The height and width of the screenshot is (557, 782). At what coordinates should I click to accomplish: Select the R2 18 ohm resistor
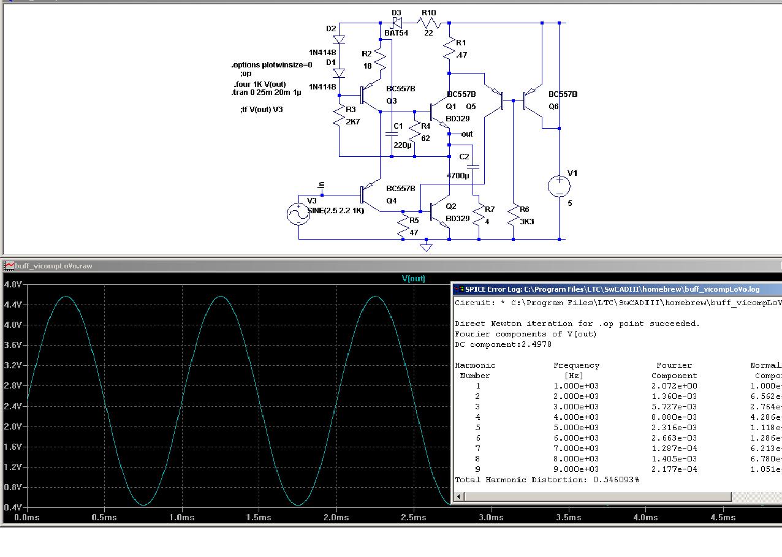pos(380,59)
